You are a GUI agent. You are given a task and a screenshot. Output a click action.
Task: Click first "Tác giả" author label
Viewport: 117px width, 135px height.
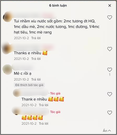click(x=55, y=94)
